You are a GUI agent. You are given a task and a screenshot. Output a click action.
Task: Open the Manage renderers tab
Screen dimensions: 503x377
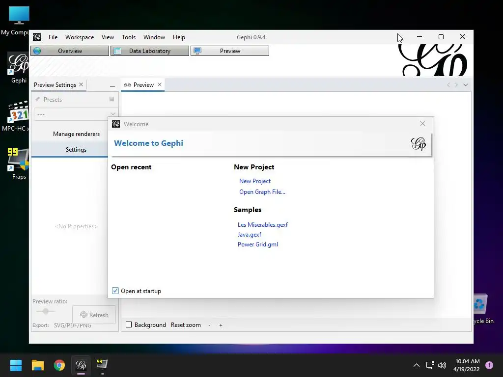tap(76, 134)
